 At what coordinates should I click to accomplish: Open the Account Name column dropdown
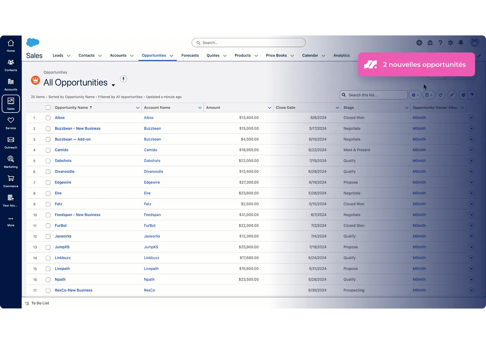pyautogui.click(x=200, y=108)
